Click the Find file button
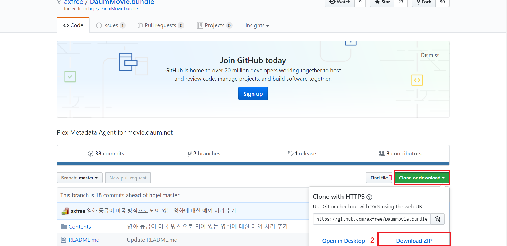Image resolution: width=507 pixels, height=246 pixels. coord(379,178)
